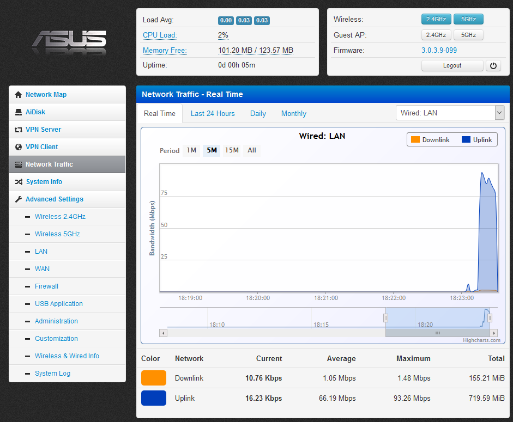
Task: Toggle the Downlink series in chart legend
Action: [430, 140]
